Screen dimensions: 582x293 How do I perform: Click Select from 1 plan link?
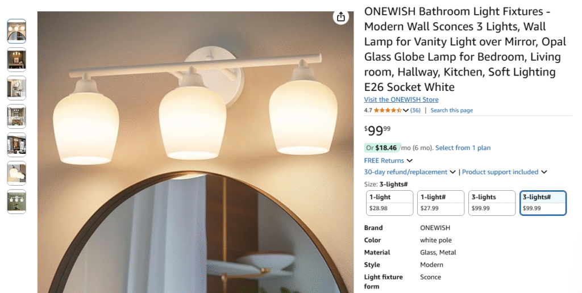coord(463,148)
